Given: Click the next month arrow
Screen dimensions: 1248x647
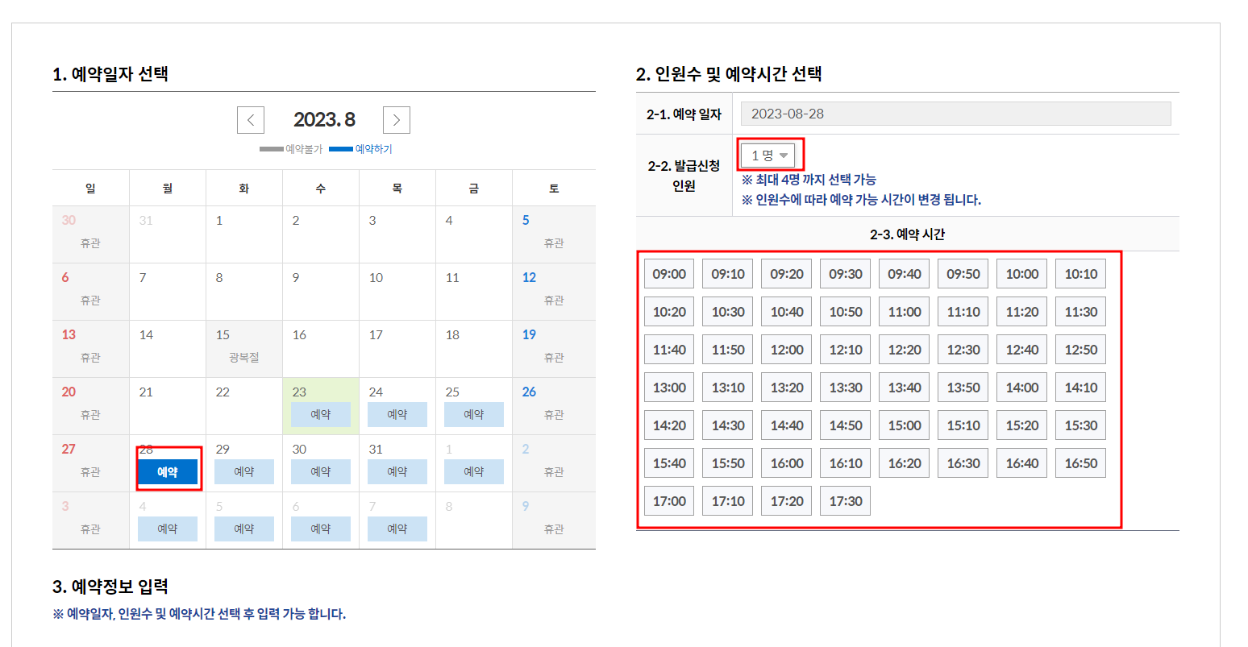Looking at the screenshot, I should tap(396, 119).
